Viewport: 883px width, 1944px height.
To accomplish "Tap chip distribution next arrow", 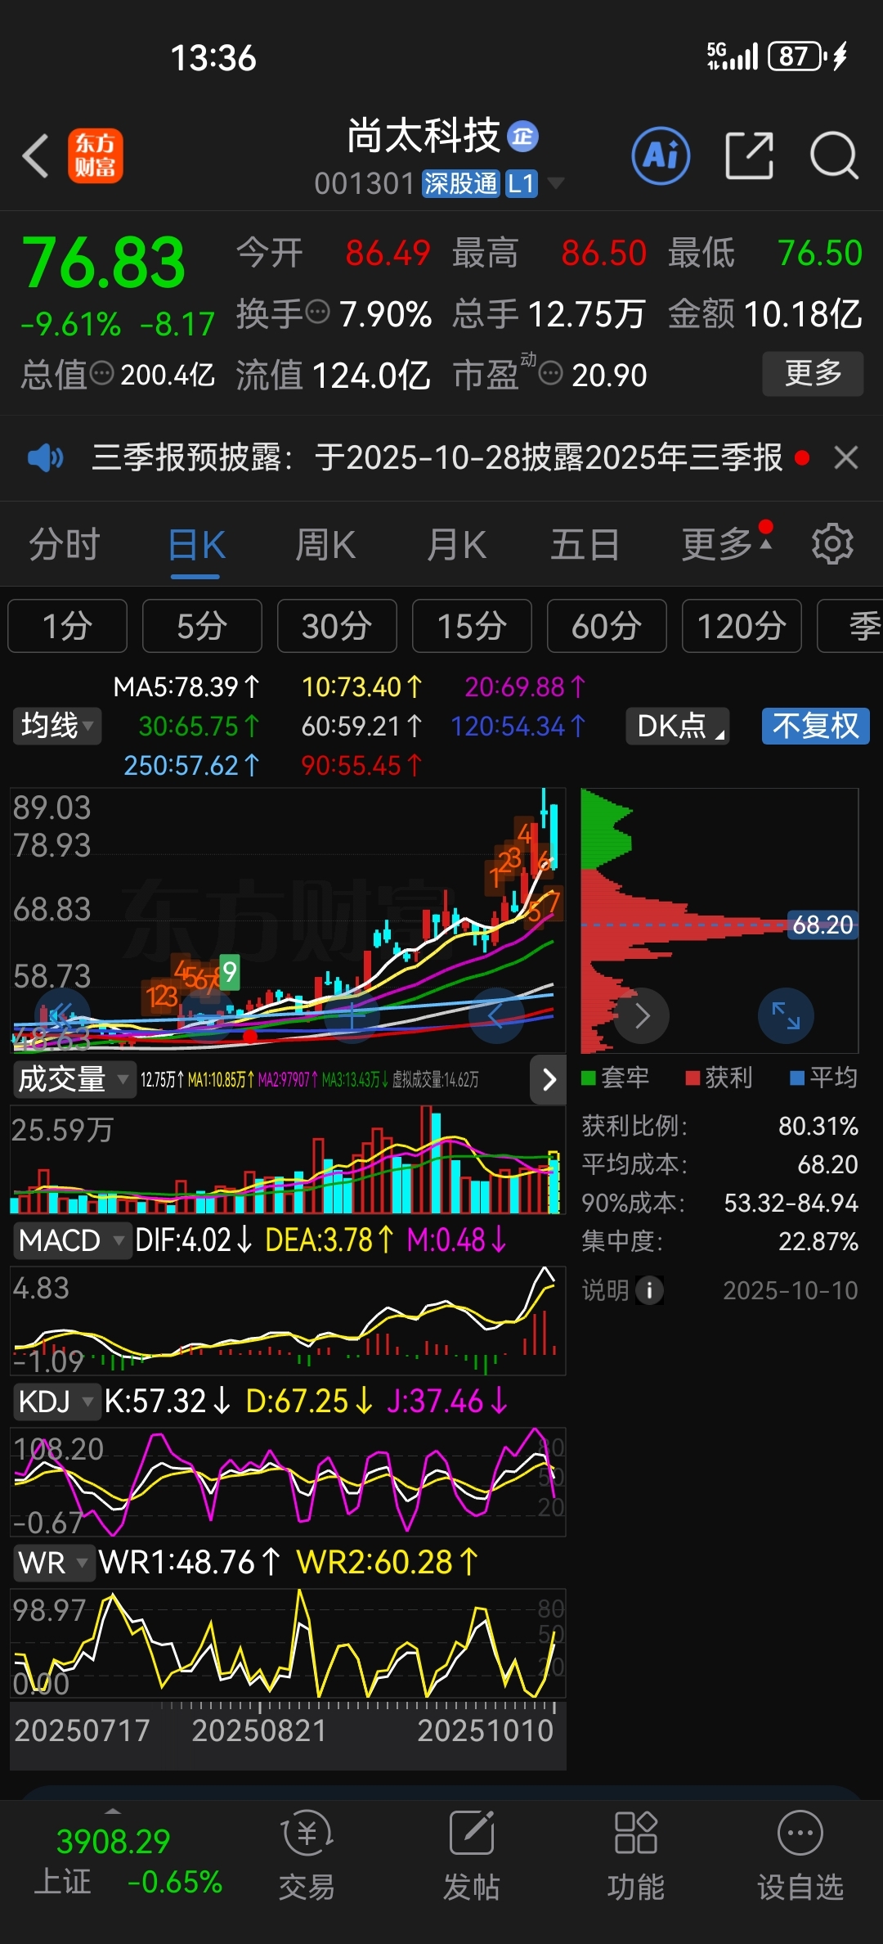I will (x=642, y=1015).
